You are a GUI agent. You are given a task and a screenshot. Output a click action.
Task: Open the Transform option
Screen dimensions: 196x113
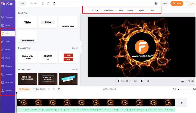pos(108,10)
